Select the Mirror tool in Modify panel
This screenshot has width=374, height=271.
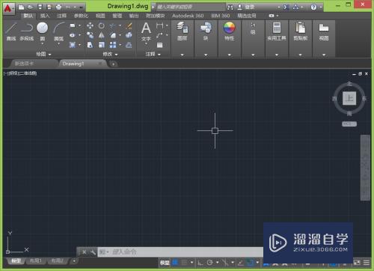pos(102,35)
